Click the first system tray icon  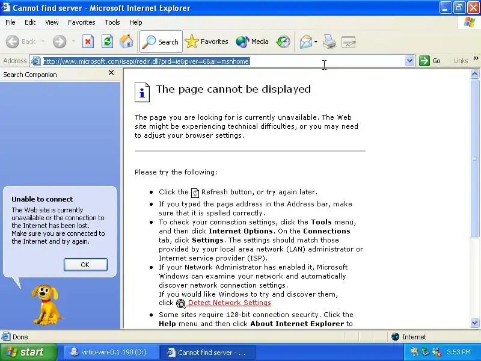click(414, 352)
